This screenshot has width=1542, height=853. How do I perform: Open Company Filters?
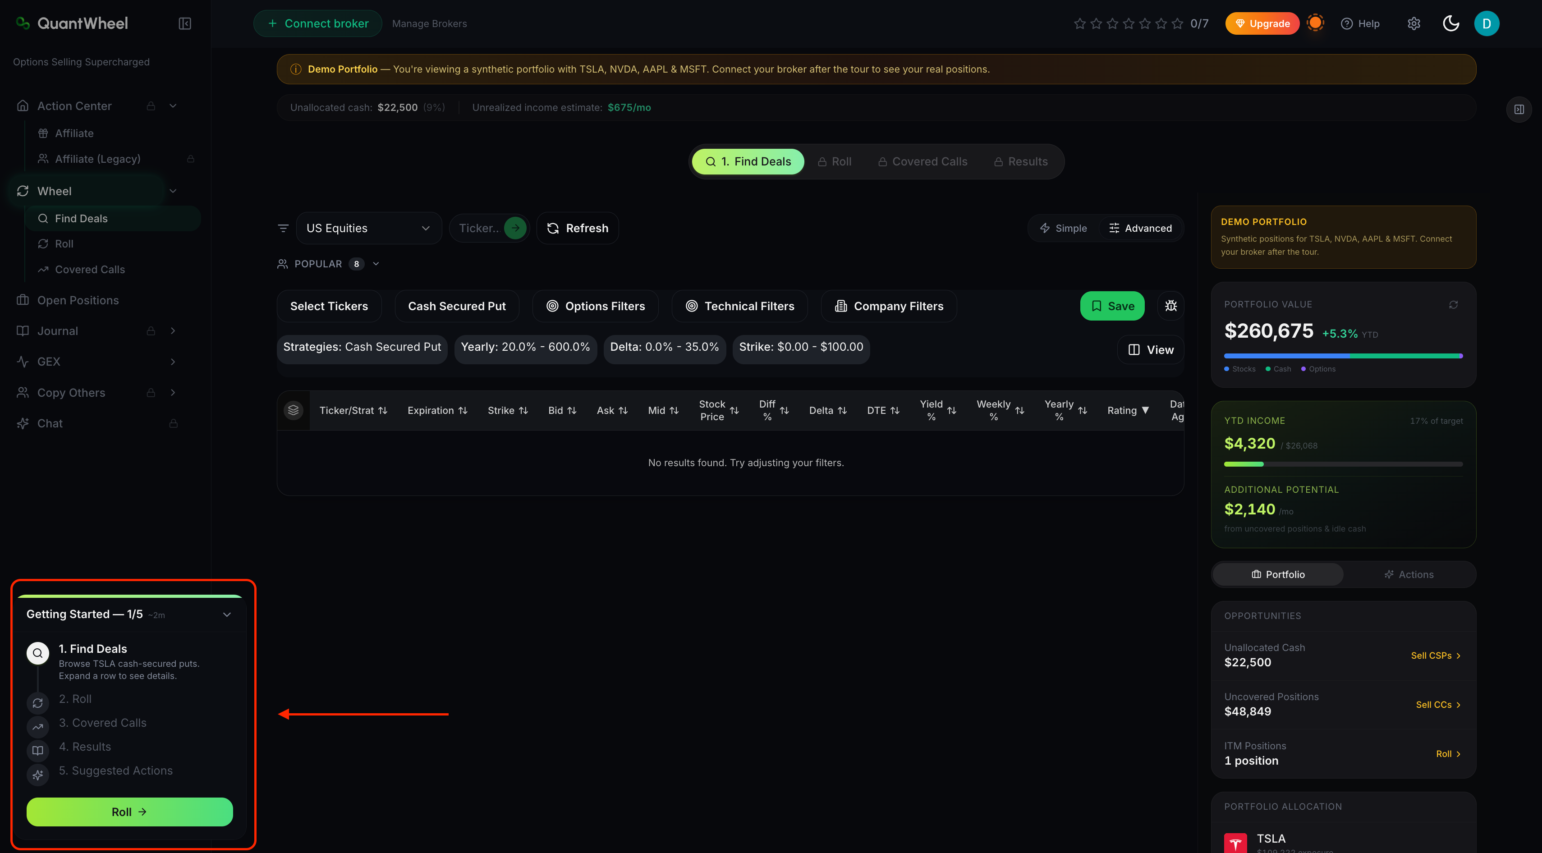coord(889,306)
